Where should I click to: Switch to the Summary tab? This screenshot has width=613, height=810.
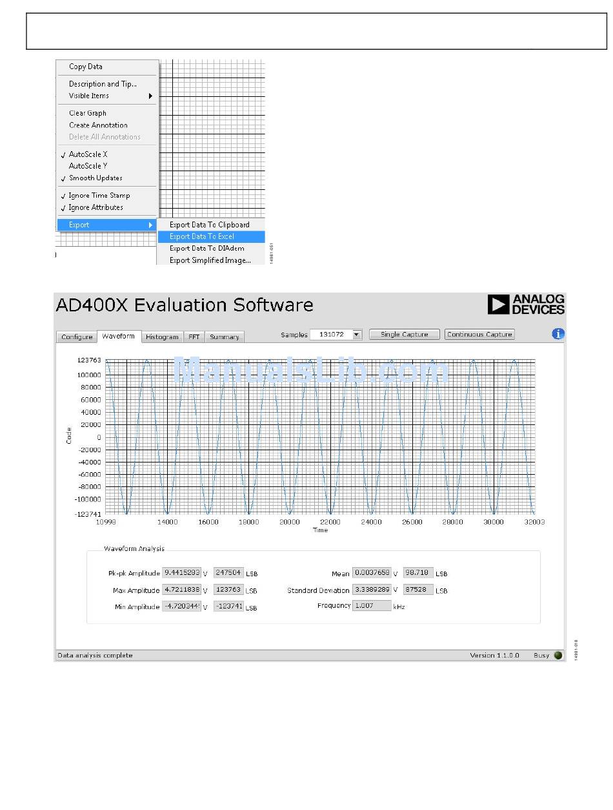click(x=224, y=337)
